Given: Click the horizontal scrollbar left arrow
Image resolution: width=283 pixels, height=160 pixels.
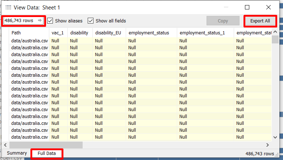Looking at the screenshot, I should (5, 145).
